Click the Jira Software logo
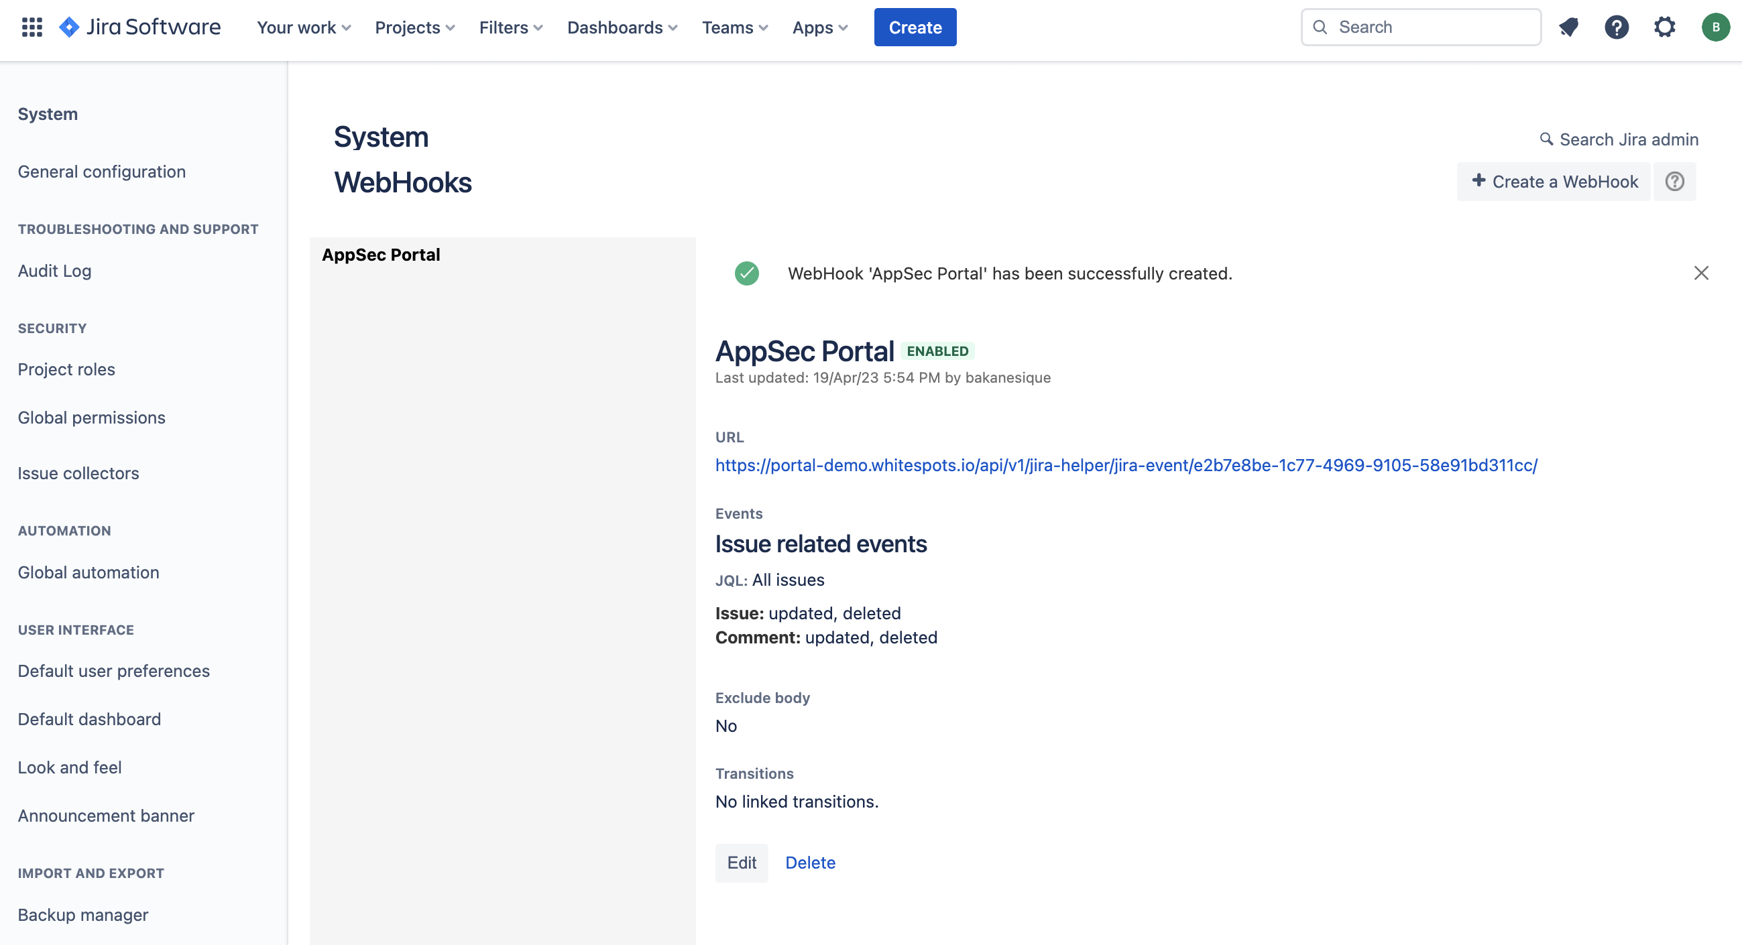The height and width of the screenshot is (945, 1742). (140, 27)
